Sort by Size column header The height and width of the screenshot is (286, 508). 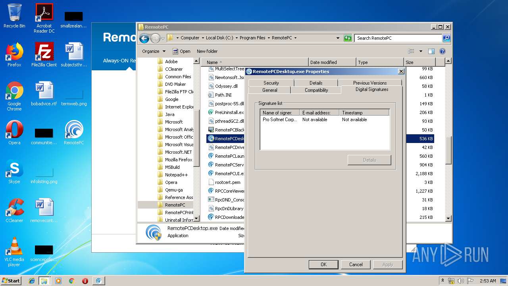[419, 62]
